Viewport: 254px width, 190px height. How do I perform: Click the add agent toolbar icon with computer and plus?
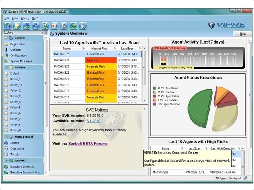pos(27,26)
